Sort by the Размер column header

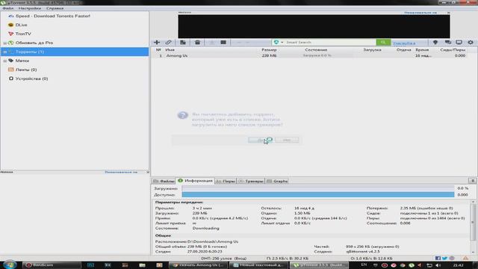(x=269, y=50)
